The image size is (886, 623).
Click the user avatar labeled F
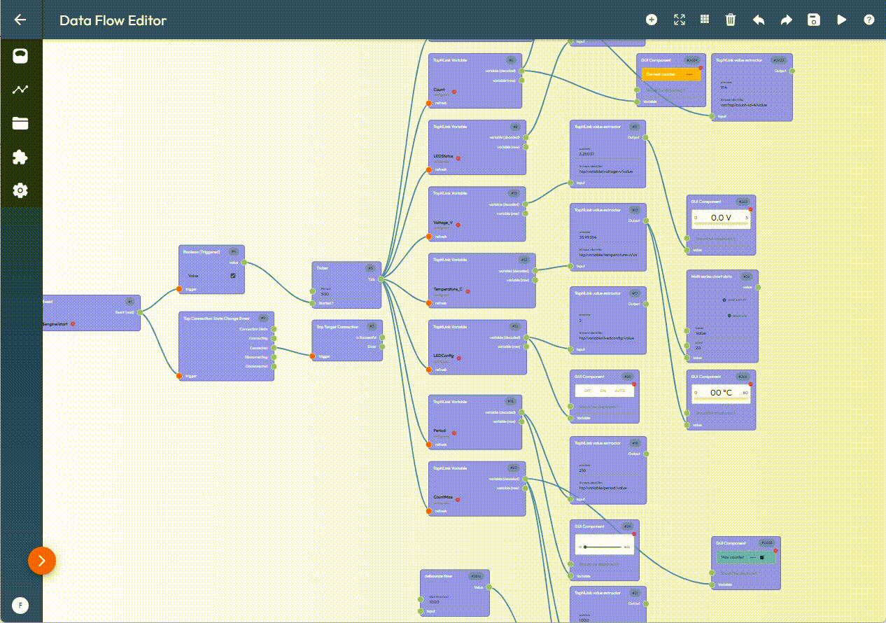(20, 605)
